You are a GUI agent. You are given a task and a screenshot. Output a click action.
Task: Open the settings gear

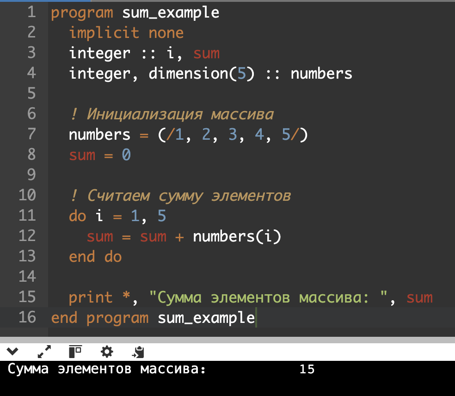coord(107,352)
